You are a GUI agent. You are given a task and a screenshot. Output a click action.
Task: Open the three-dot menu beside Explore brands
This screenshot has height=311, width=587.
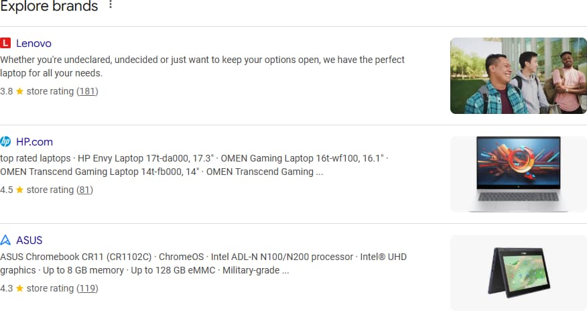click(x=110, y=5)
